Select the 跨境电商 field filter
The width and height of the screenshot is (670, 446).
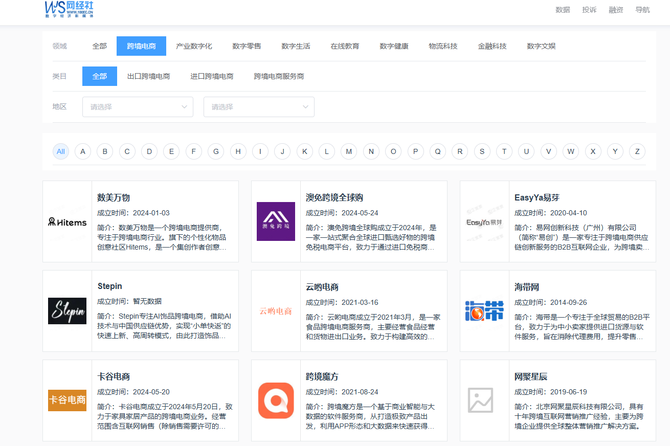pyautogui.click(x=142, y=46)
